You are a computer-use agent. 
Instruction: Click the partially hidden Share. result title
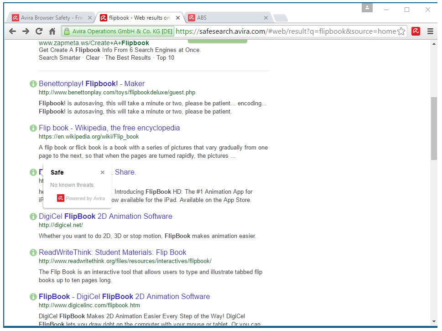coord(125,172)
